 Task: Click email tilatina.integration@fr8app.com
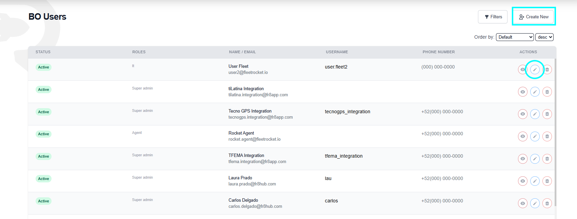[258, 95]
